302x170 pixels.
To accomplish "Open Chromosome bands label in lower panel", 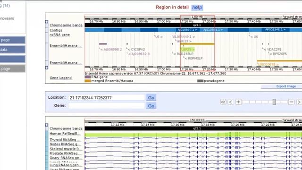I will tap(66, 128).
